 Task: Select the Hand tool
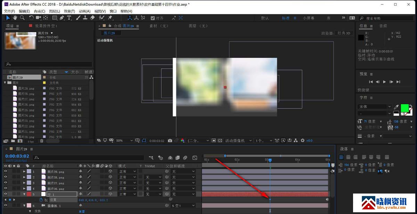pyautogui.click(x=15, y=18)
